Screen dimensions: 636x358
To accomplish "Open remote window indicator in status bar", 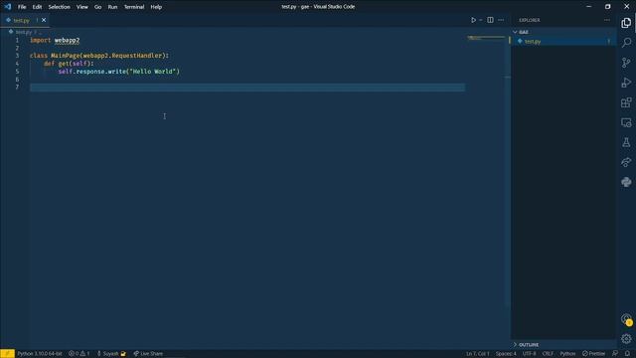I will point(7,354).
